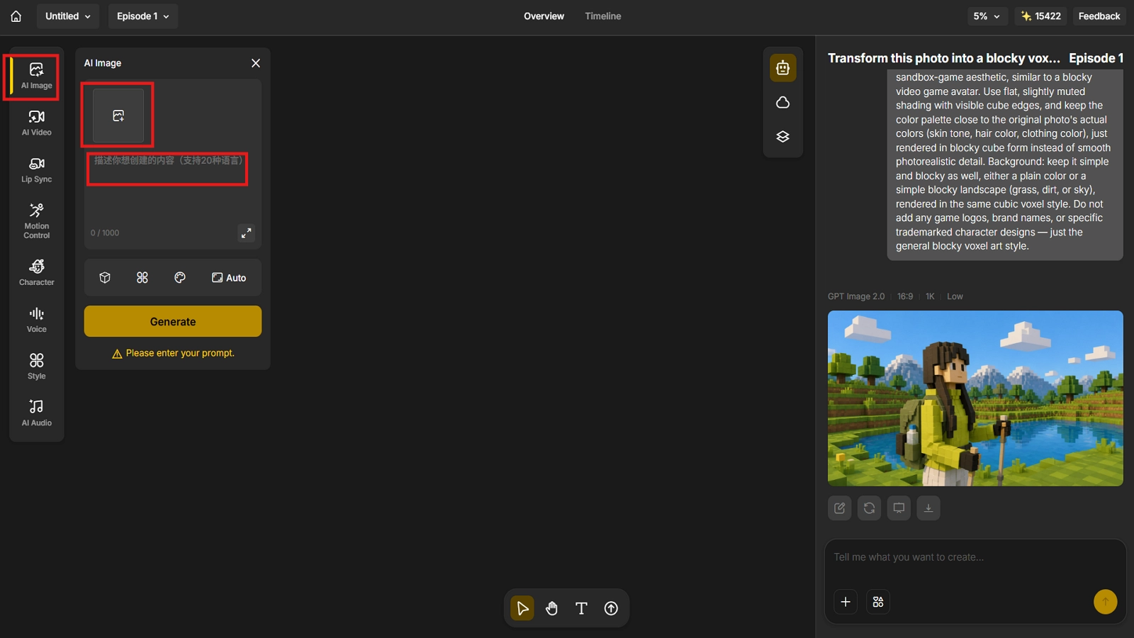Click the '0 / 1000' character counter
Viewport: 1134px width, 638px height.
105,233
